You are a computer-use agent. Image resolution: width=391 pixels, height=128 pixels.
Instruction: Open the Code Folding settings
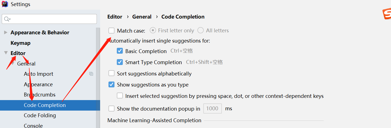tap(40, 115)
